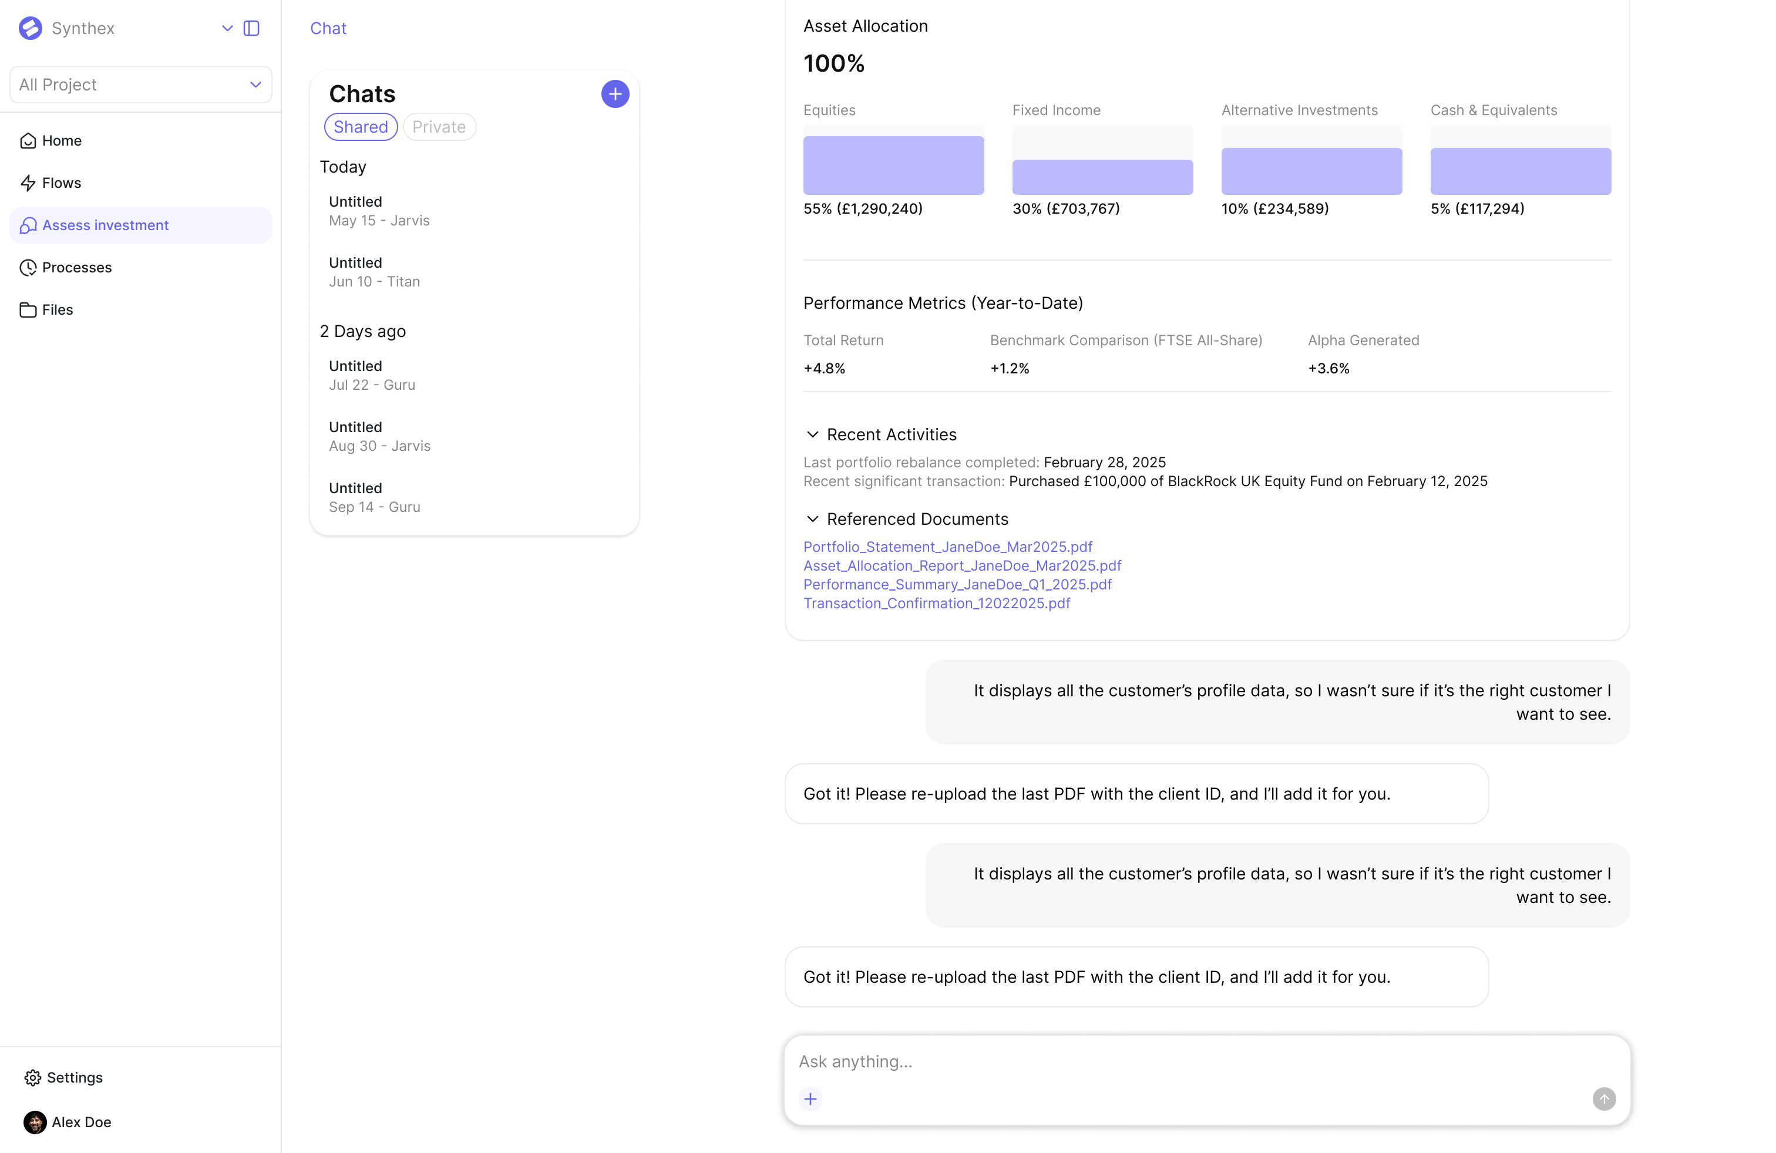Viewport: 1776px width, 1153px height.
Task: Click the Equities allocation bar
Action: (893, 165)
